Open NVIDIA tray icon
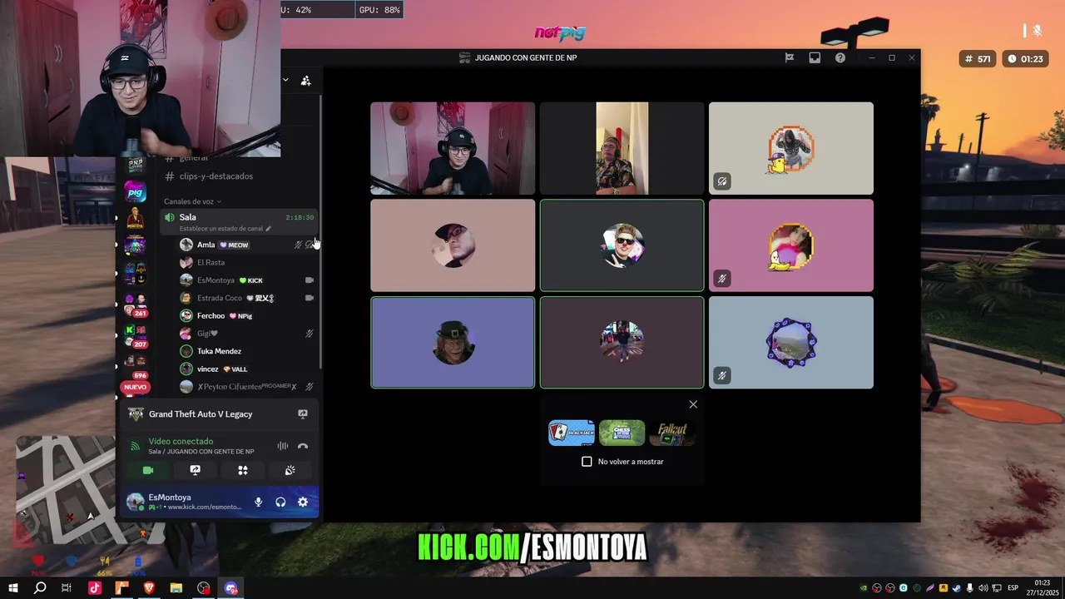1065x599 pixels. pos(864,588)
